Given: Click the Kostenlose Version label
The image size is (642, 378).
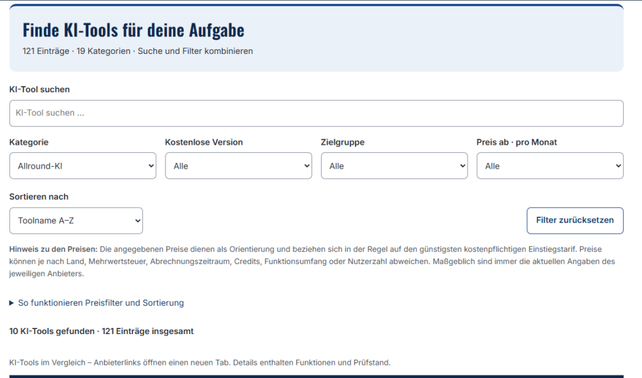Looking at the screenshot, I should click(204, 142).
